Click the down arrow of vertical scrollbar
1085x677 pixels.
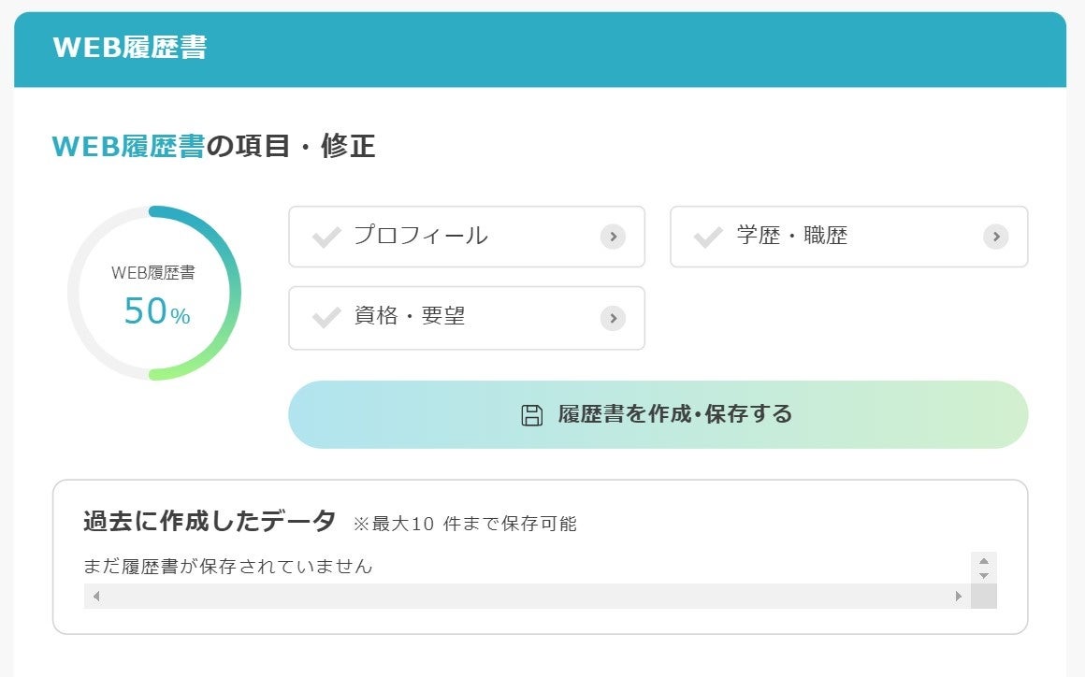tap(983, 576)
